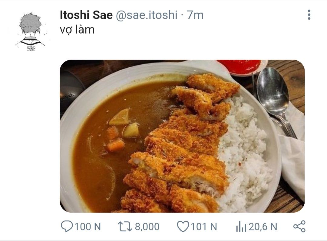Click the 8,000 retweet count
This screenshot has height=241, width=327.
(147, 227)
